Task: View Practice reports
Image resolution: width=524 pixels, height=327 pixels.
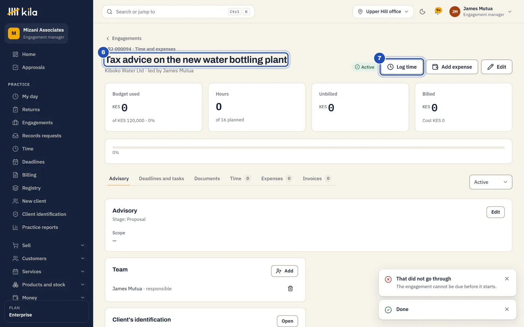Action: [47, 227]
